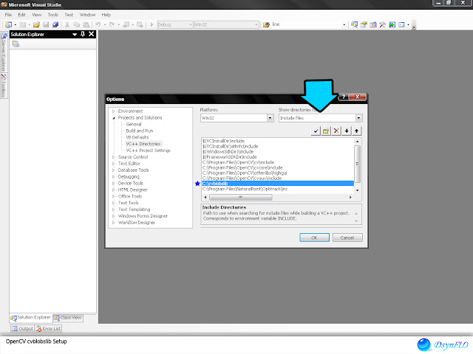
Task: Move selected directory down with arrow icon
Action: point(347,131)
